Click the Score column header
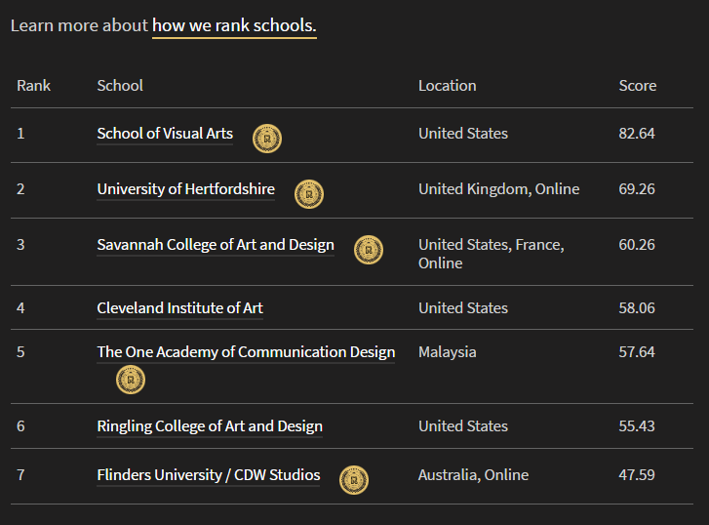This screenshot has height=525, width=709. pyautogui.click(x=638, y=86)
